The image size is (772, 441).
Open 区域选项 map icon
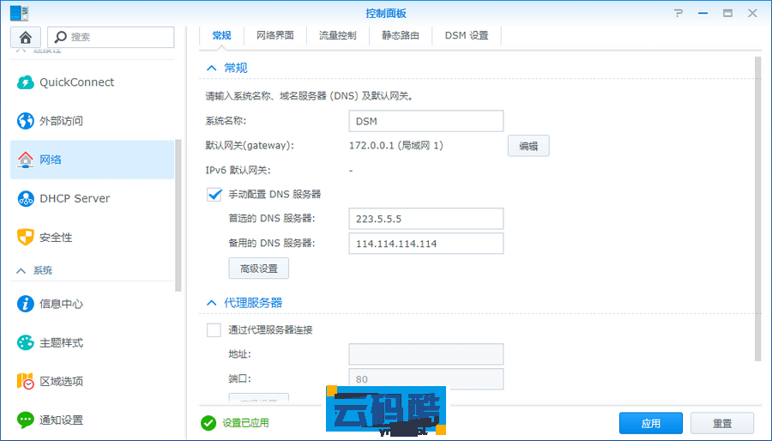(x=26, y=381)
